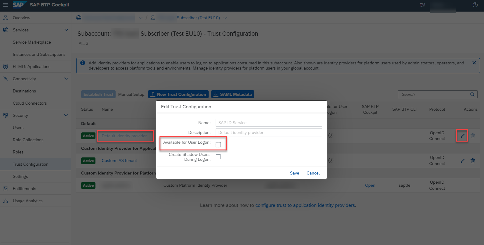
Task: Open the hamburger navigation menu
Action: 5,5
